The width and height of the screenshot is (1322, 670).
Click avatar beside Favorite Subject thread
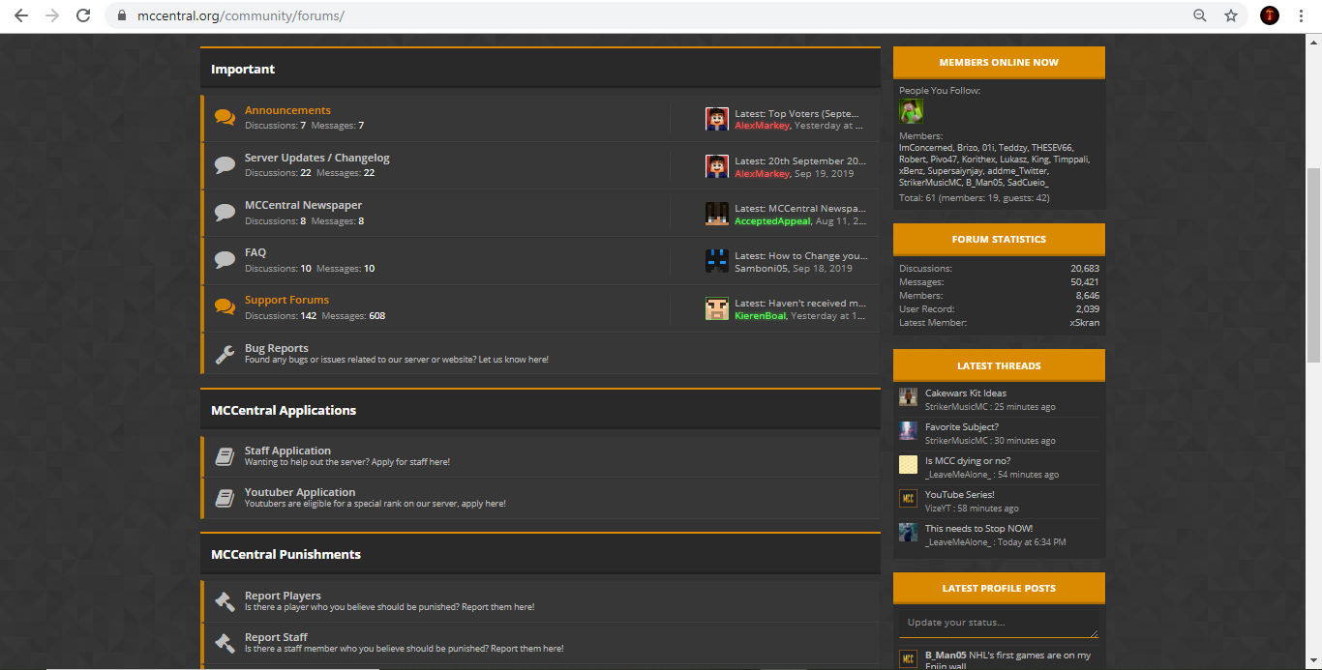(908, 431)
